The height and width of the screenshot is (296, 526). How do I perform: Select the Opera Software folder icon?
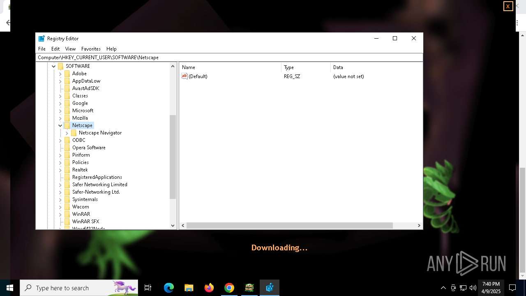pos(67,148)
